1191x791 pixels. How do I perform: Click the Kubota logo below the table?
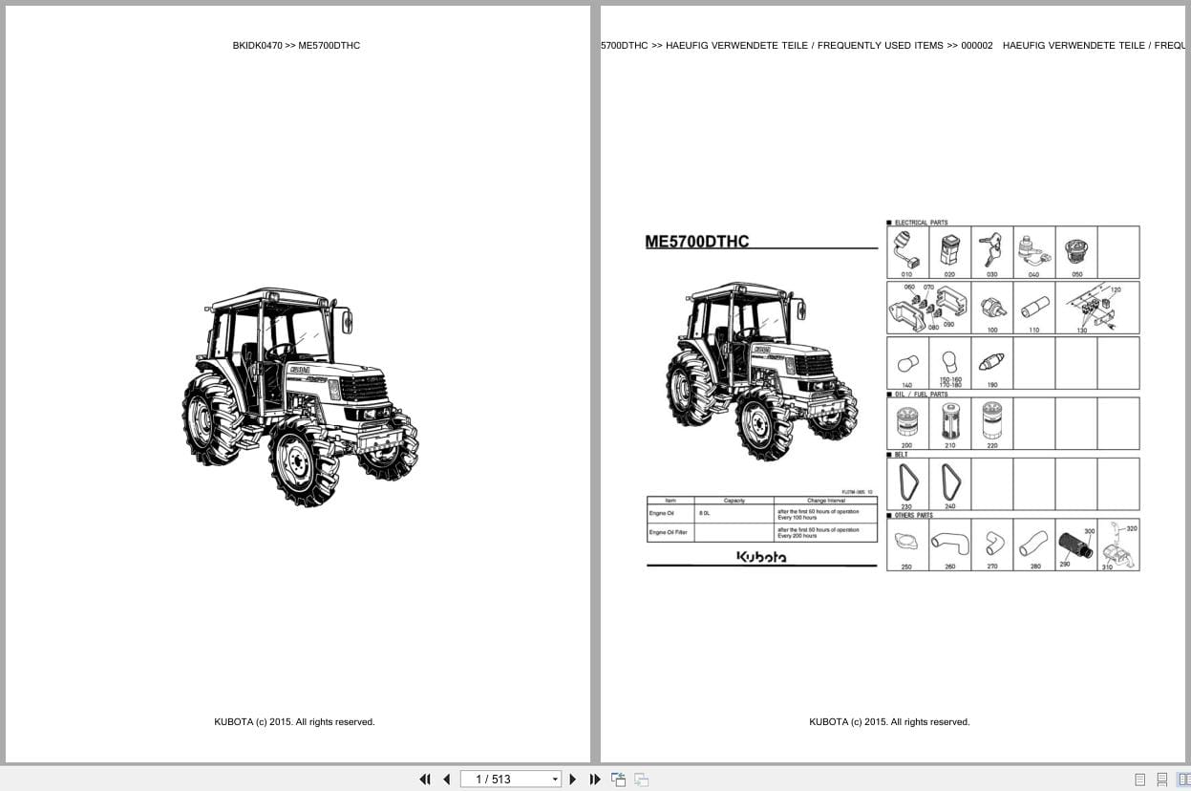[761, 557]
